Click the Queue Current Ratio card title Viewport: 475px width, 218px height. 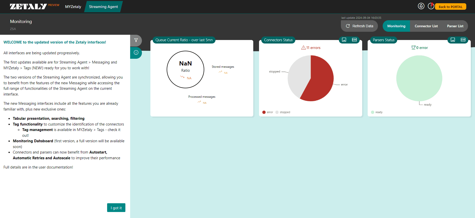(184, 40)
